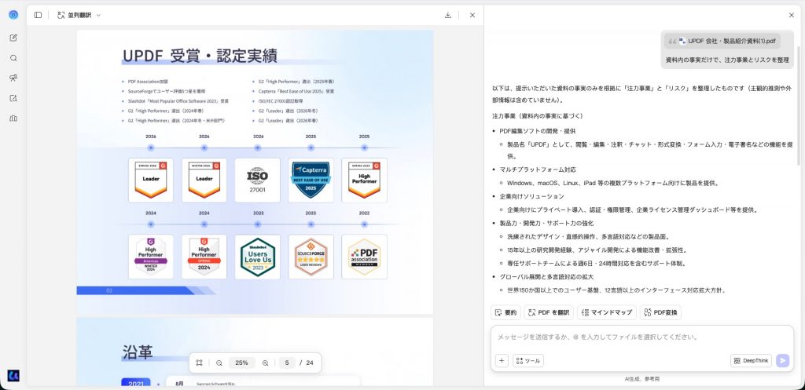Open the UPDF AI home icon
Screen dimensions: 805x390
(13, 15)
